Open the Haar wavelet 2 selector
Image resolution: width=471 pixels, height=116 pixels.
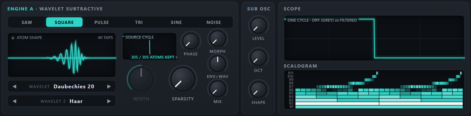(62, 101)
